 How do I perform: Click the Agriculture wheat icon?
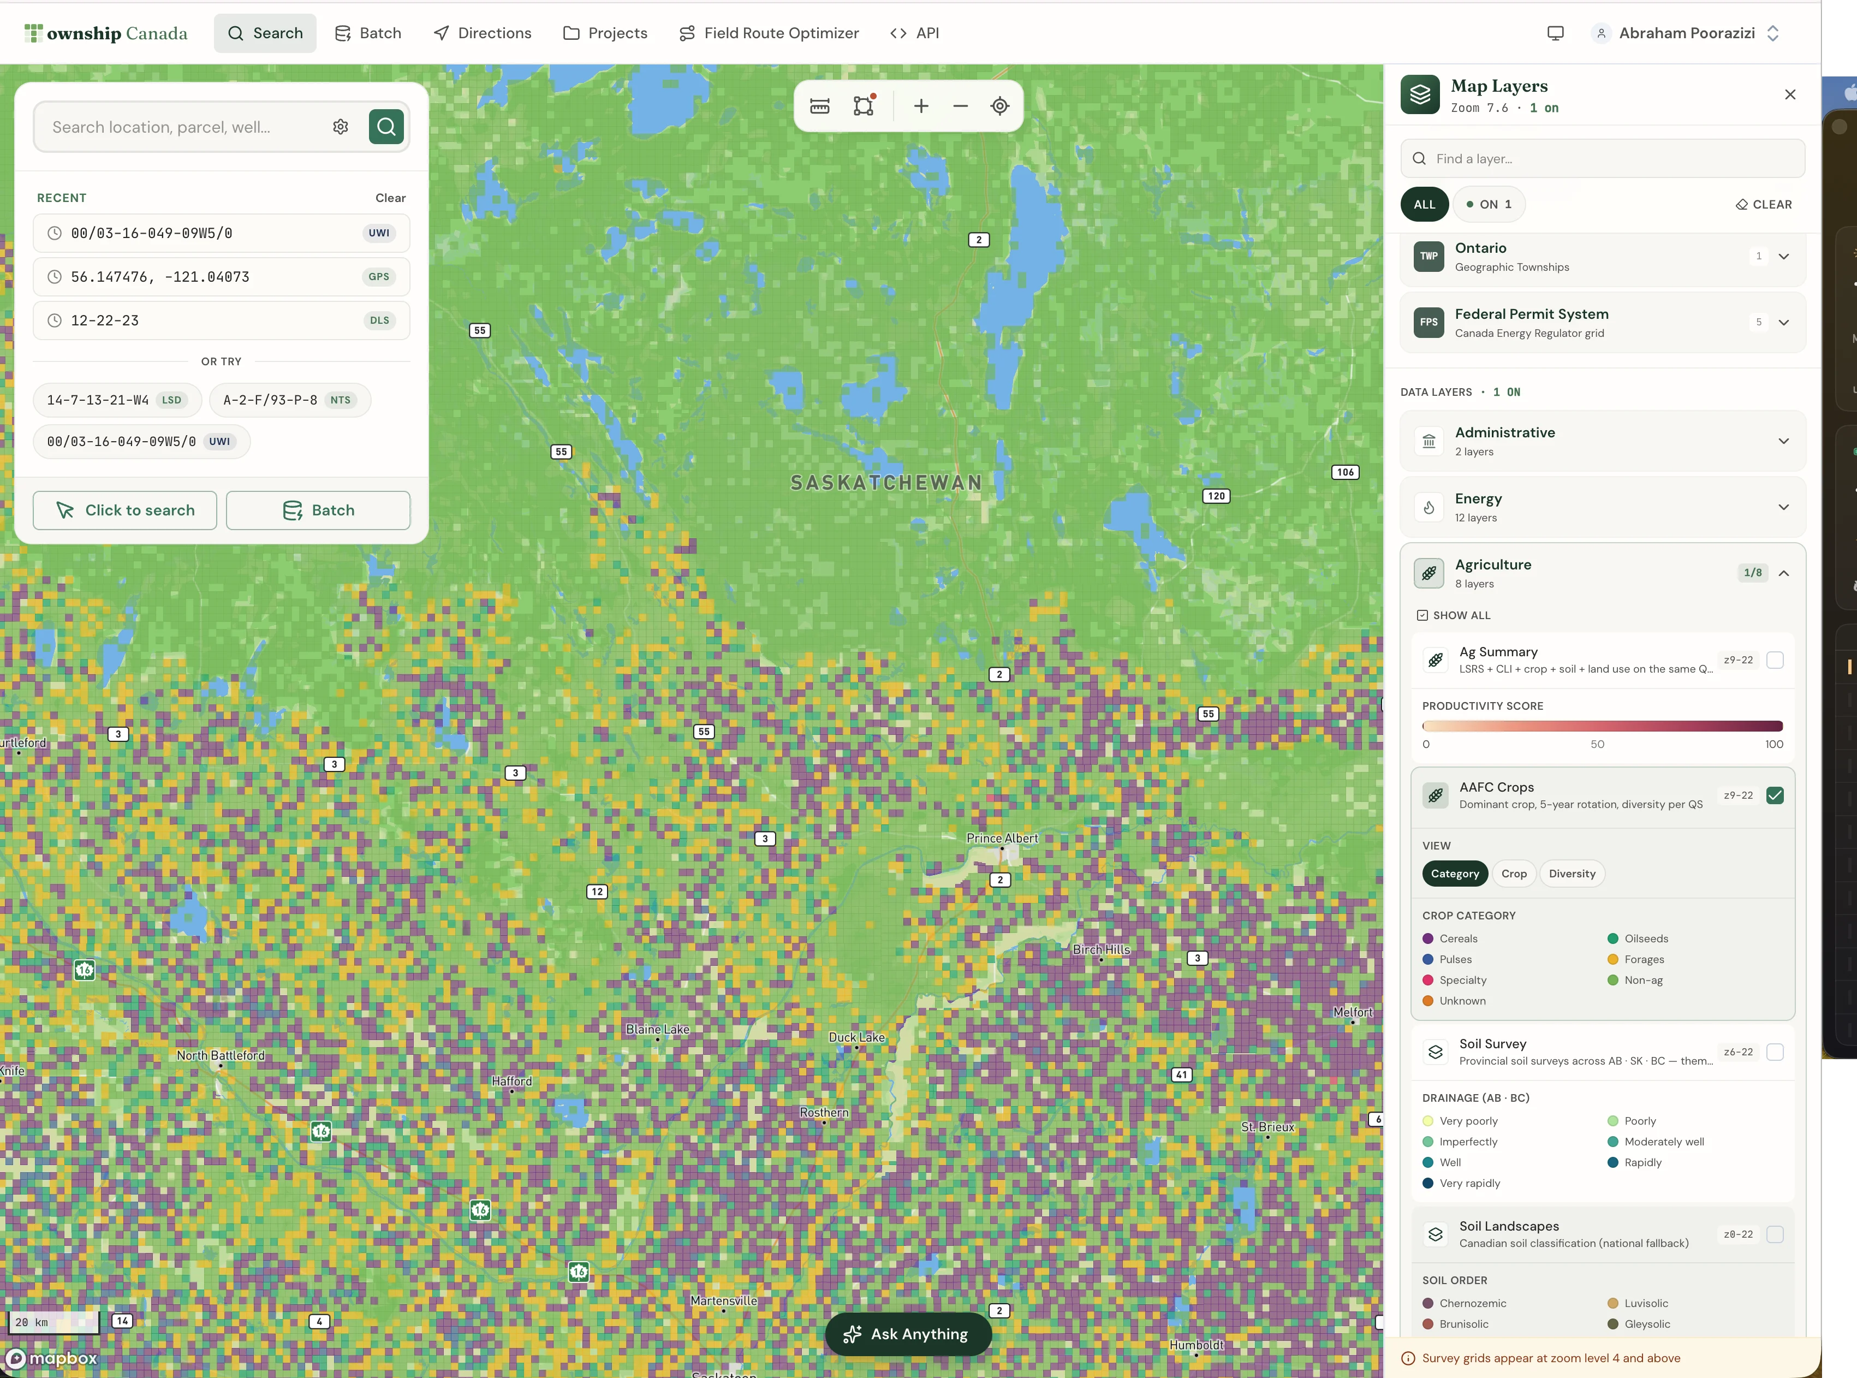click(1429, 573)
